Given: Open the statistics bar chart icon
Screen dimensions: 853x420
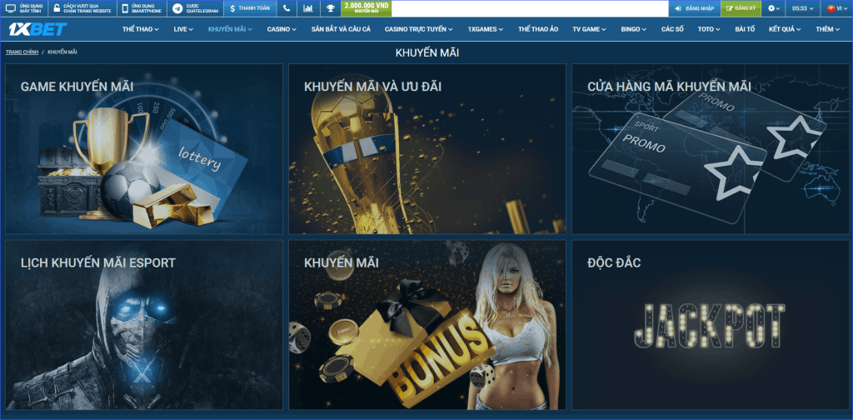Looking at the screenshot, I should click(x=308, y=8).
